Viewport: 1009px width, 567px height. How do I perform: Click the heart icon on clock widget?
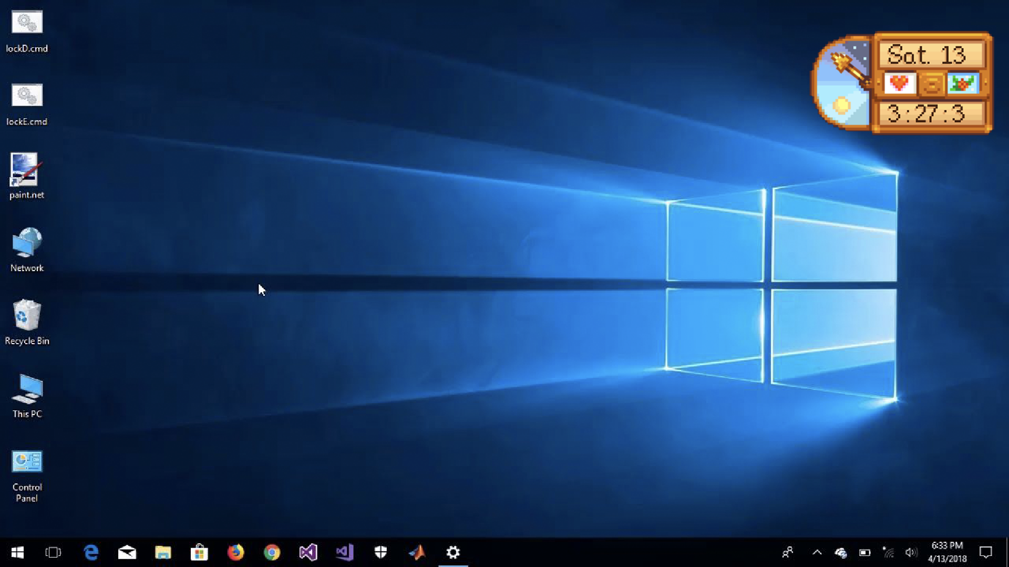(x=899, y=84)
